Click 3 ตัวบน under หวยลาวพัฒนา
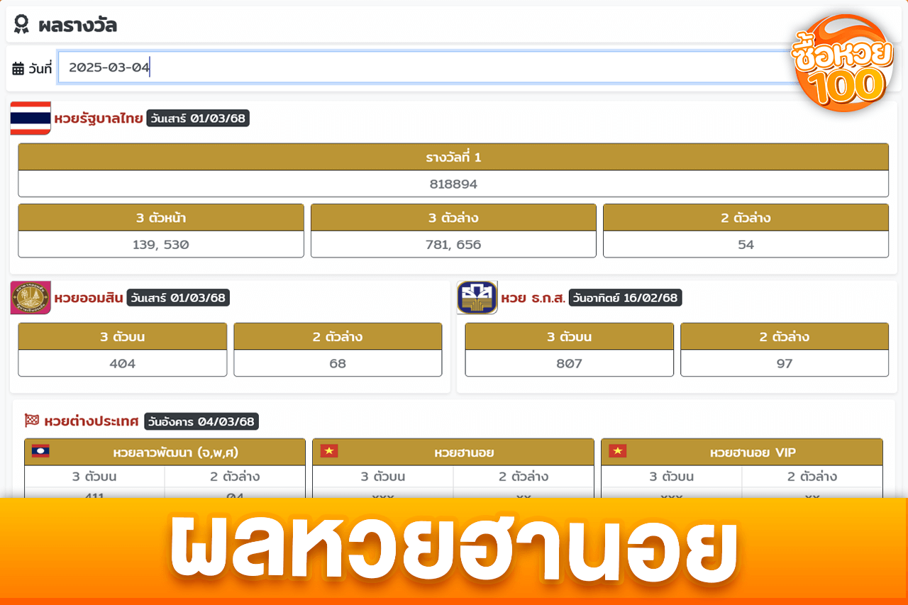The height and width of the screenshot is (605, 908). pyautogui.click(x=94, y=476)
